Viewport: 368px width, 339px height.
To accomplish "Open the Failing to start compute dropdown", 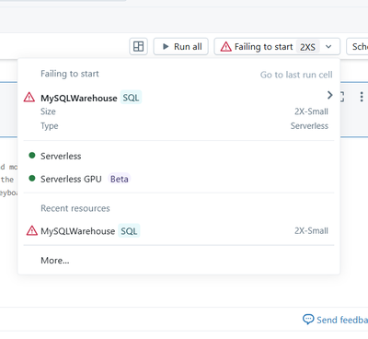I will click(277, 47).
